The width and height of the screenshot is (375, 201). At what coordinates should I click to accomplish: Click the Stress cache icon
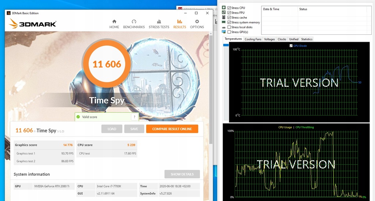click(224, 17)
